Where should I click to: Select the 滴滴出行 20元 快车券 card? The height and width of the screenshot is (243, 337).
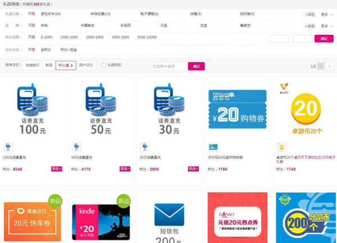(31, 218)
